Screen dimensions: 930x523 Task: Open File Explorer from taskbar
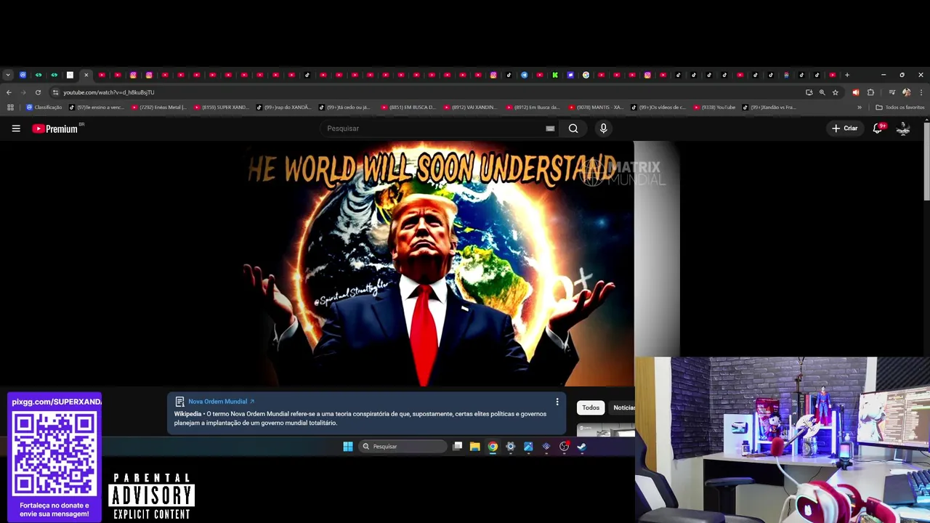[x=474, y=447]
